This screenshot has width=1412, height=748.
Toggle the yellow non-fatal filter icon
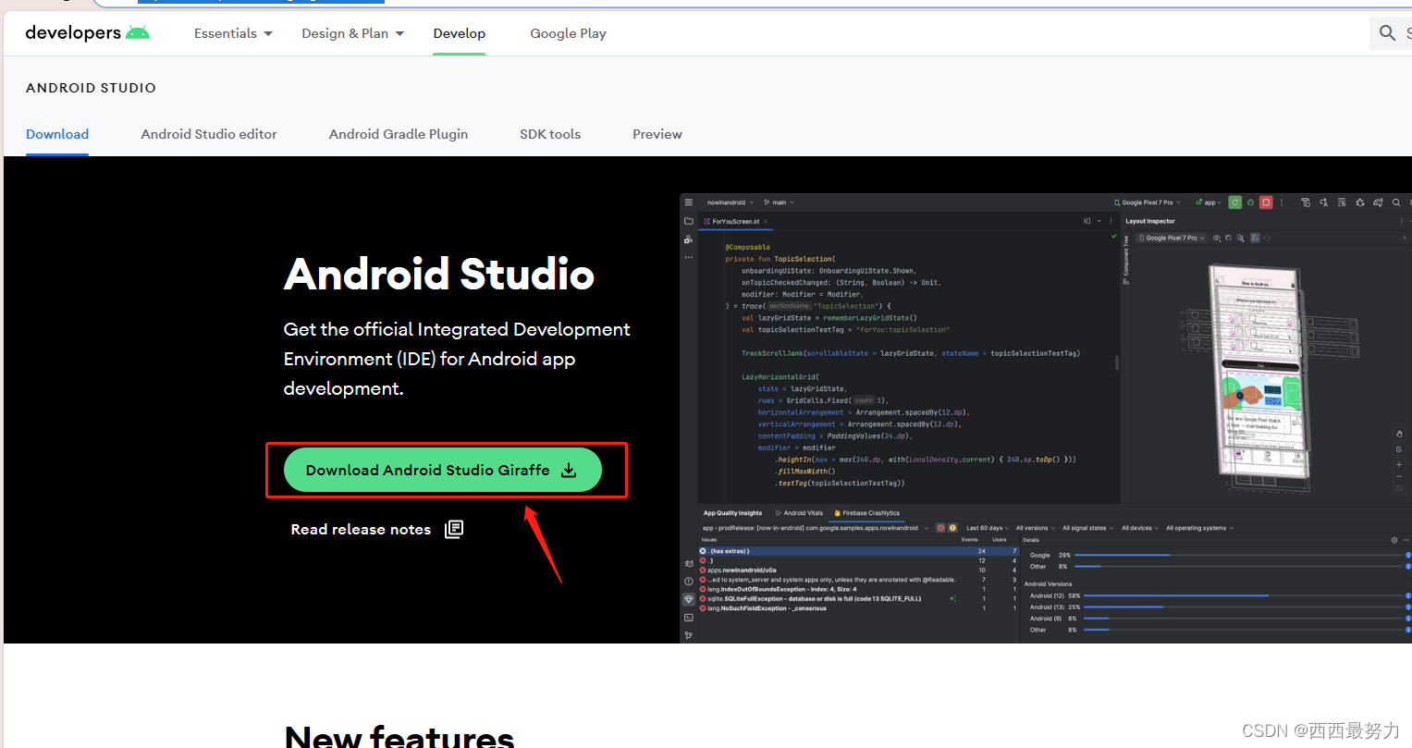(x=952, y=528)
